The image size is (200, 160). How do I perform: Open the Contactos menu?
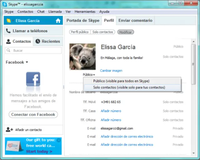point(25,12)
